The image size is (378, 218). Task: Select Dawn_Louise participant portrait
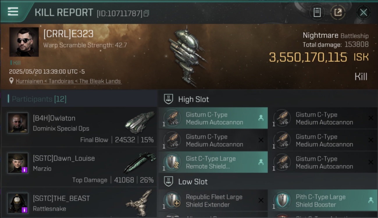tap(18, 163)
